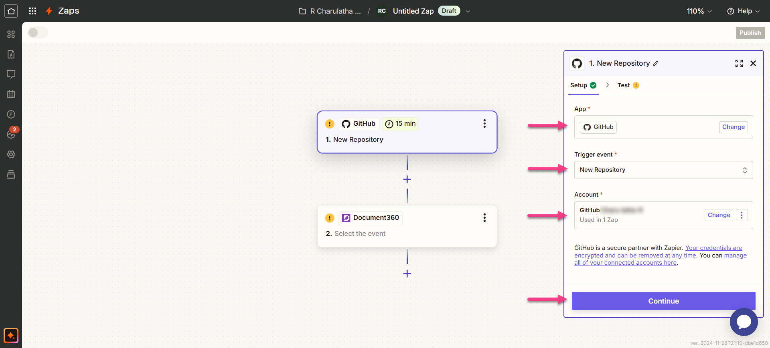Close the New Repository panel
This screenshot has width=770, height=348.
tap(753, 63)
